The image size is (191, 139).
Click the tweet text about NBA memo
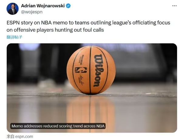88,26
